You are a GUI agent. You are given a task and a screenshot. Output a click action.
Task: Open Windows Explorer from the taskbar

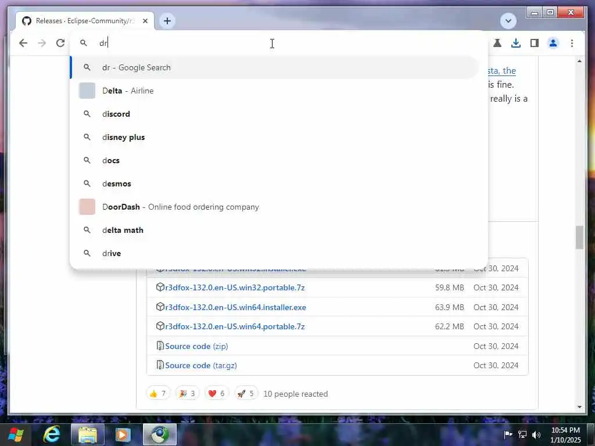[x=88, y=434]
